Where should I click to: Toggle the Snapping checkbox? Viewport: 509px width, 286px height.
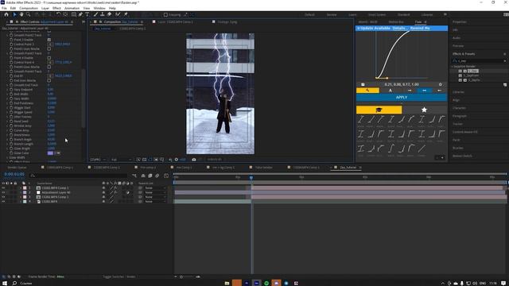click(165, 14)
